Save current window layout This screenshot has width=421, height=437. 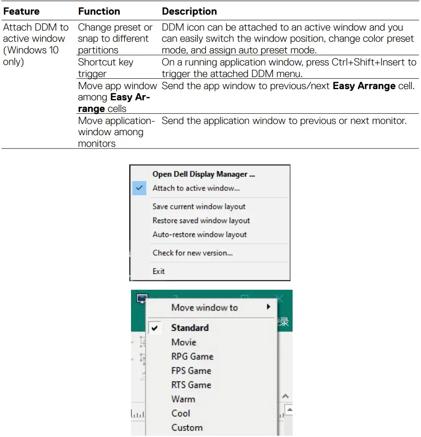pyautogui.click(x=199, y=206)
